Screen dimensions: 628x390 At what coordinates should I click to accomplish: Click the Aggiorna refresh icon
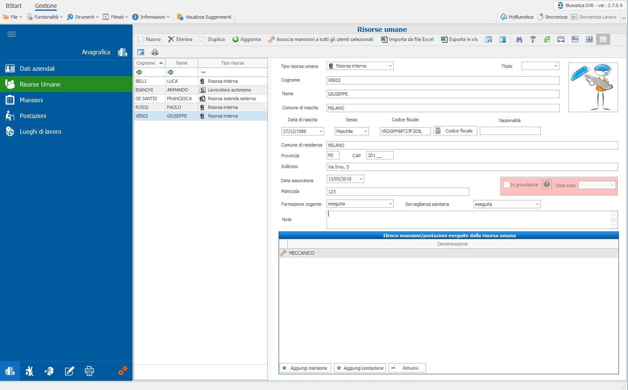click(x=236, y=39)
